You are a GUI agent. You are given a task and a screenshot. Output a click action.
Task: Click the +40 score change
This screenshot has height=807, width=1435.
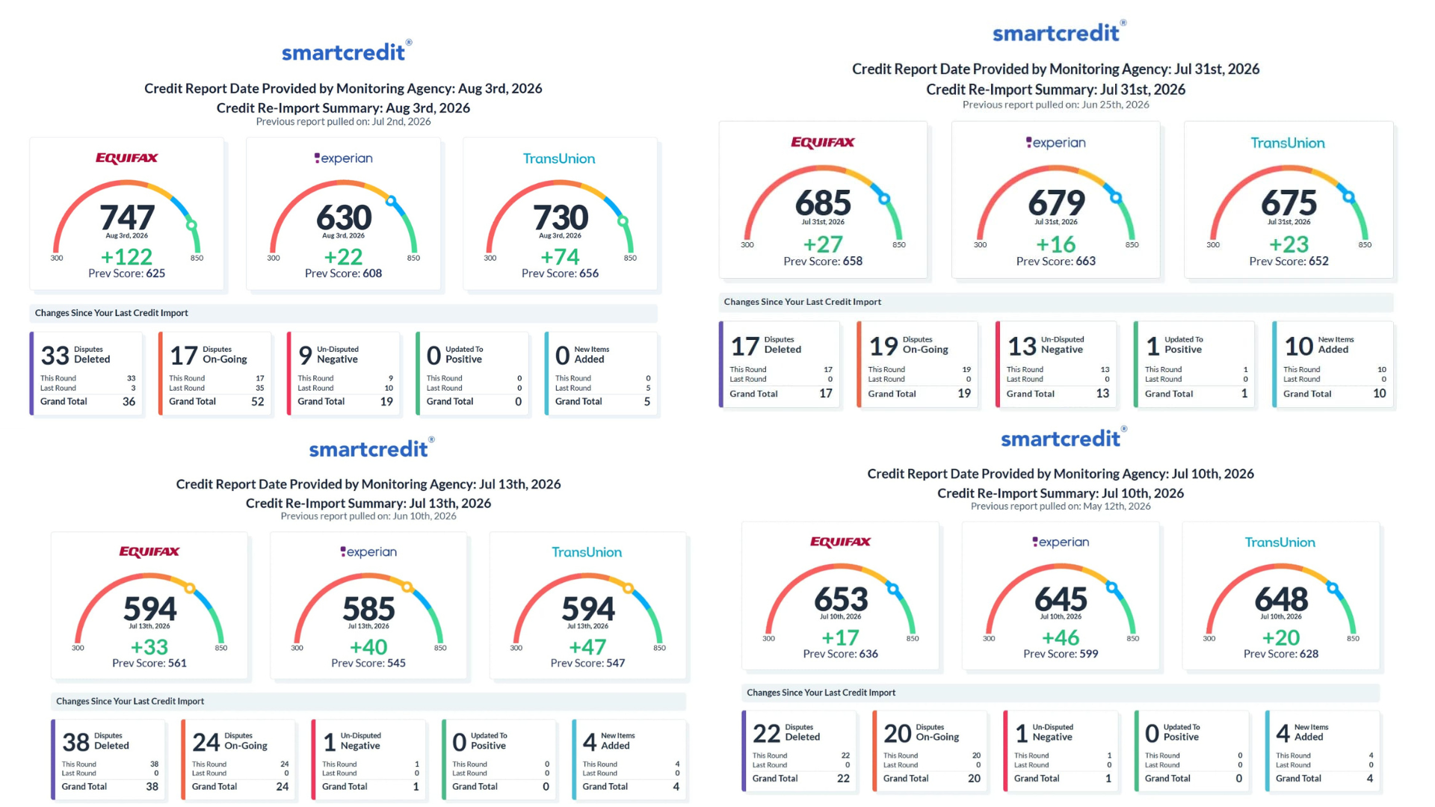[368, 647]
